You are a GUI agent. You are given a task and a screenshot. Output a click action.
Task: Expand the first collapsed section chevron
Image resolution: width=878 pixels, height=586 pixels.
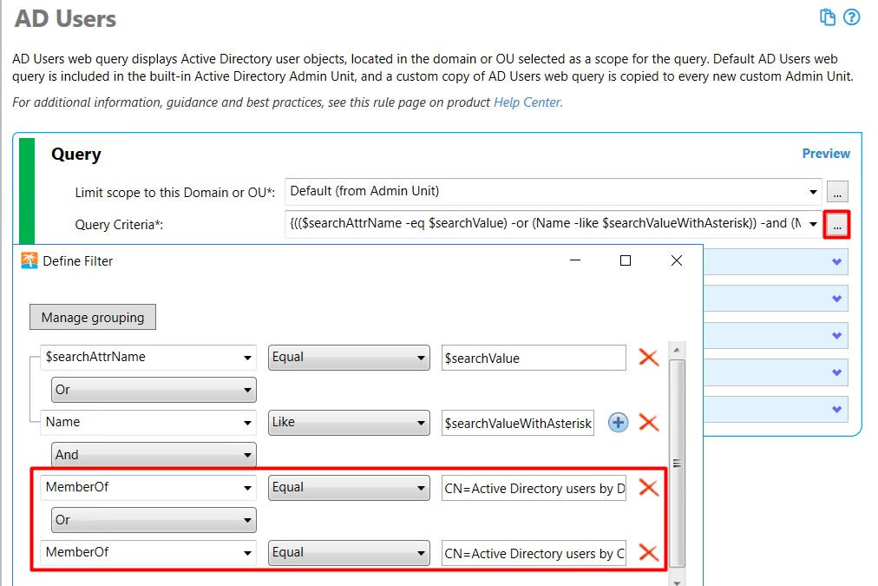pos(836,261)
